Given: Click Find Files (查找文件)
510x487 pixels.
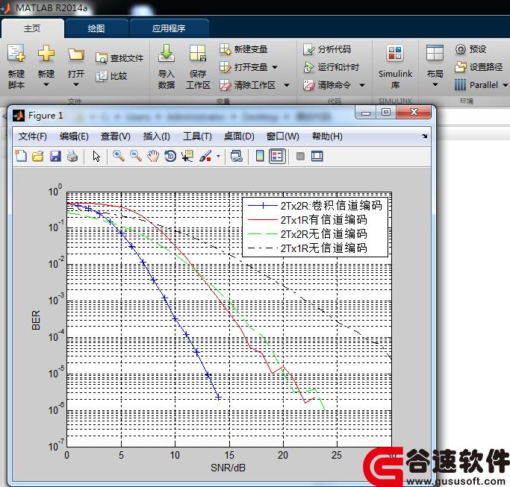Looking at the screenshot, I should (x=119, y=58).
